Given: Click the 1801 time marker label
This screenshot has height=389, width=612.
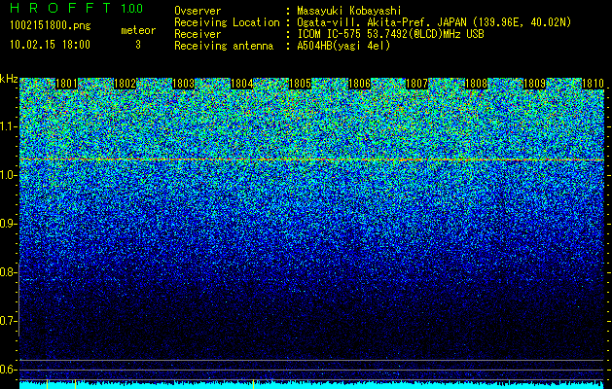Looking at the screenshot, I should [x=67, y=84].
